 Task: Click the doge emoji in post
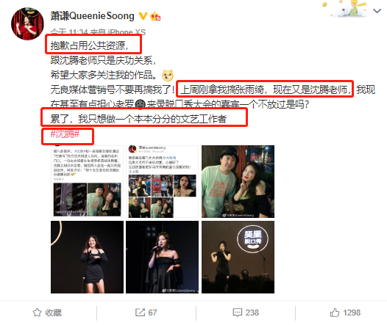pos(168,75)
